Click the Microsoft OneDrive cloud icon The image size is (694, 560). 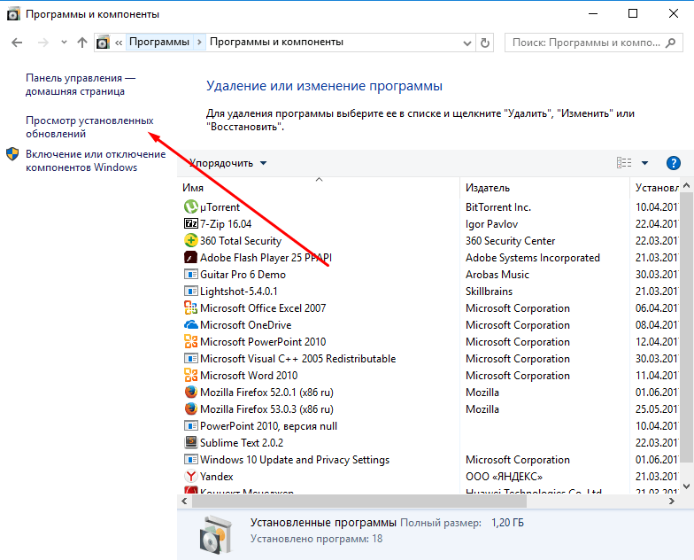coord(191,324)
